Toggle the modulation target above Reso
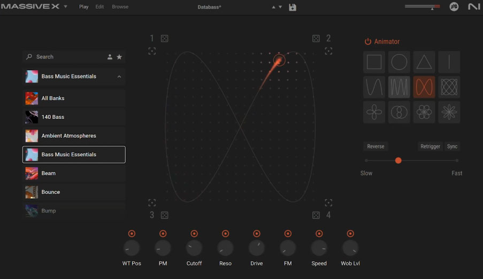 226,233
